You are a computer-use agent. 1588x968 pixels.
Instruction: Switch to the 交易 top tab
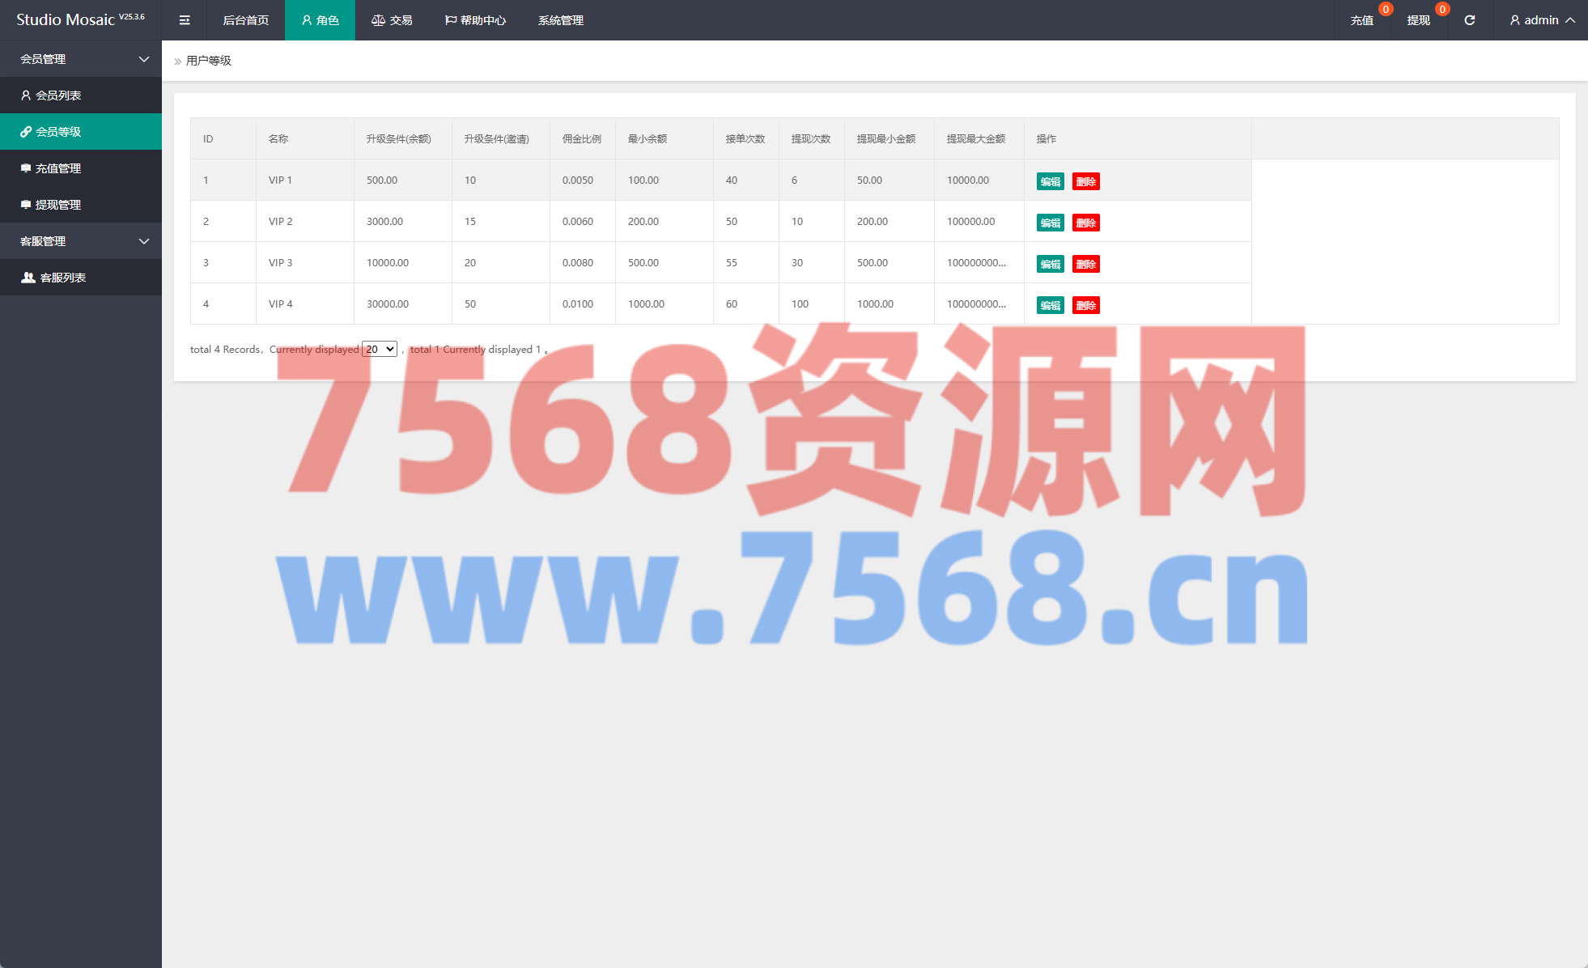tap(392, 20)
